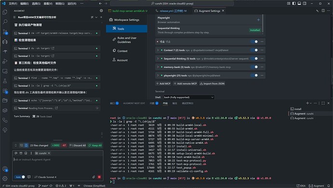Toggle the playwright MCP server switch
The height and width of the screenshot is (188, 333).
(x=254, y=75)
